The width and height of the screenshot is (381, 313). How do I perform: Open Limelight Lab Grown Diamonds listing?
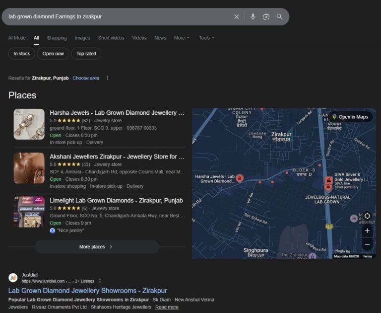coord(116,201)
